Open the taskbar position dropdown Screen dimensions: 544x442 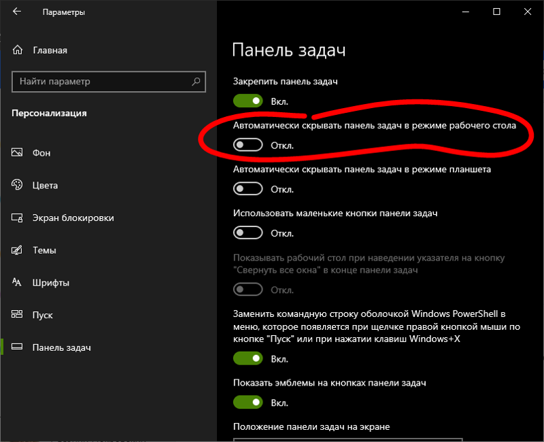[348, 440]
